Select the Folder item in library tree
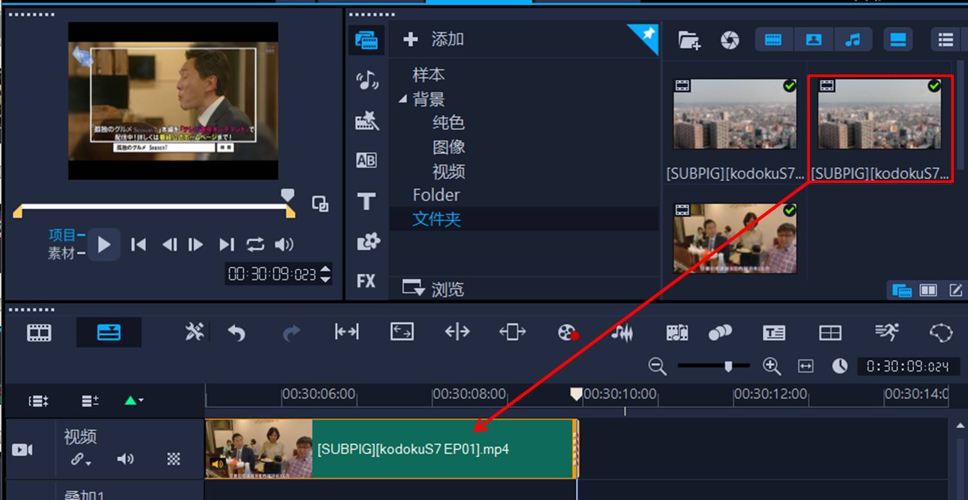Screen dimensions: 968x500 tap(436, 195)
